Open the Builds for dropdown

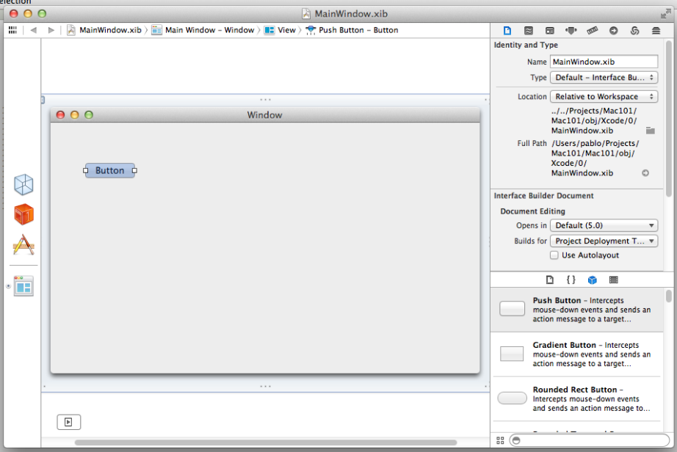point(604,241)
